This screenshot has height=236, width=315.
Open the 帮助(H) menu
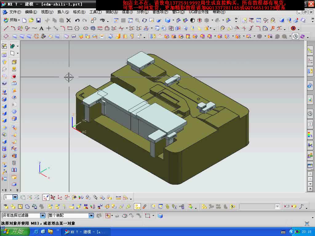point(219,12)
